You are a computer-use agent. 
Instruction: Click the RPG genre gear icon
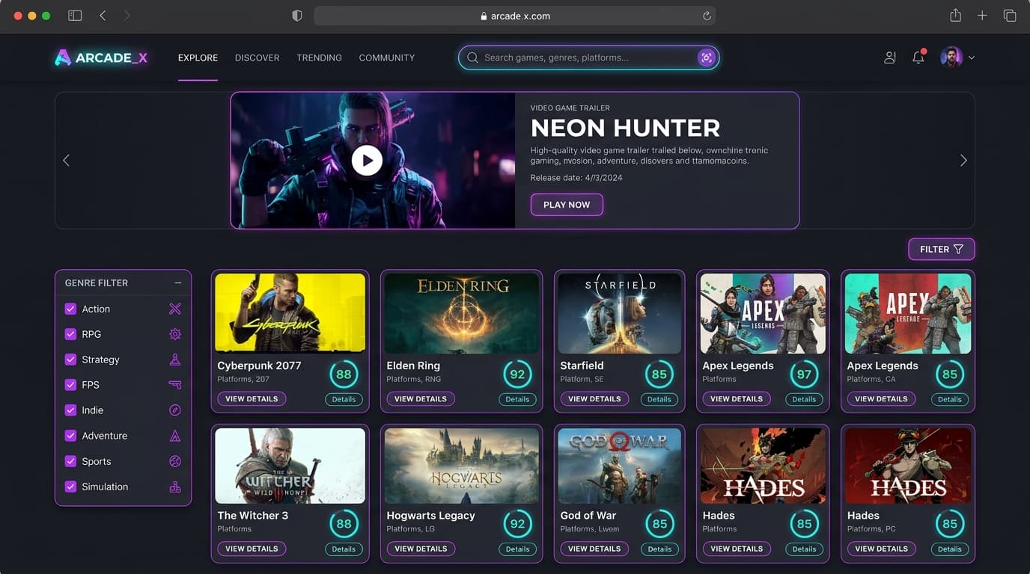click(175, 334)
